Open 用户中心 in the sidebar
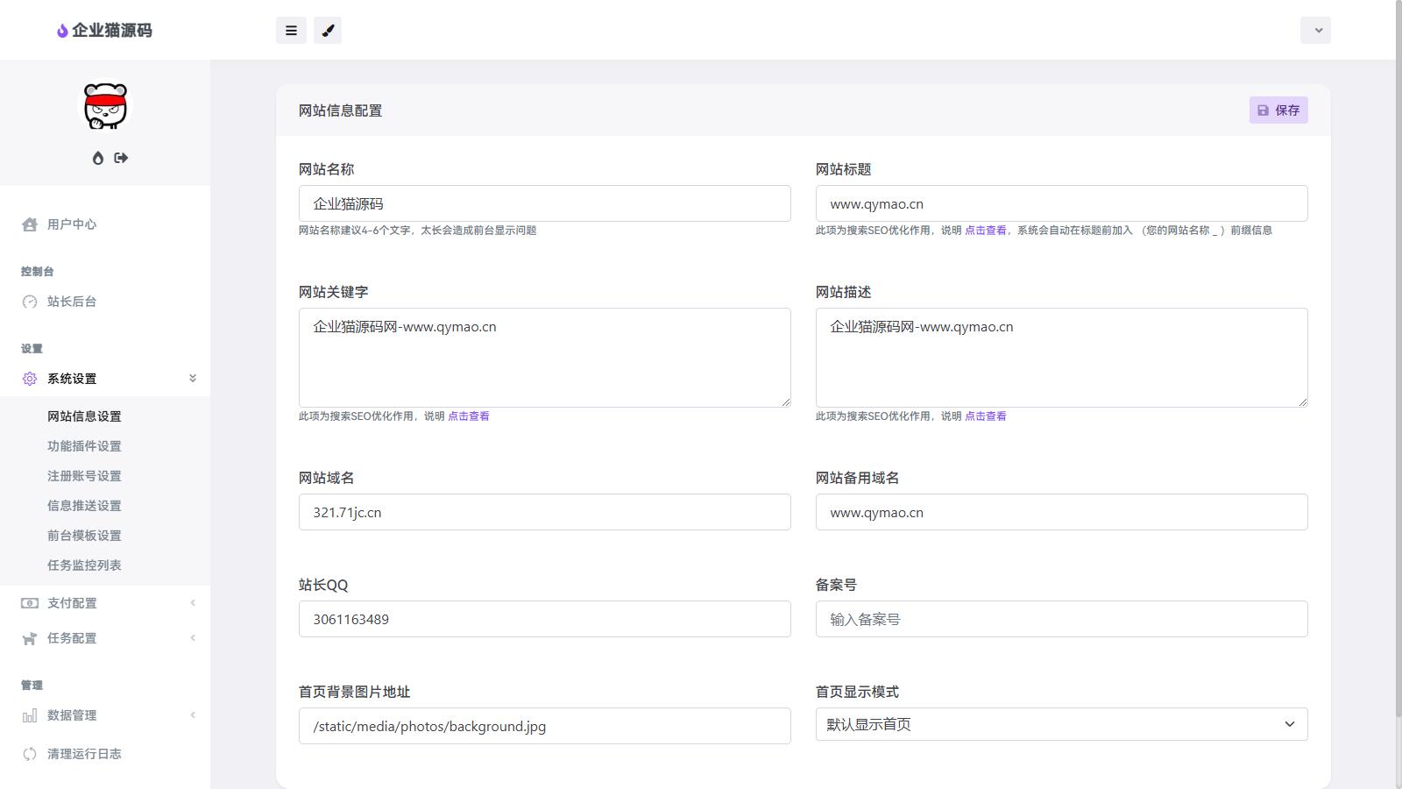This screenshot has height=789, width=1402. coord(72,224)
